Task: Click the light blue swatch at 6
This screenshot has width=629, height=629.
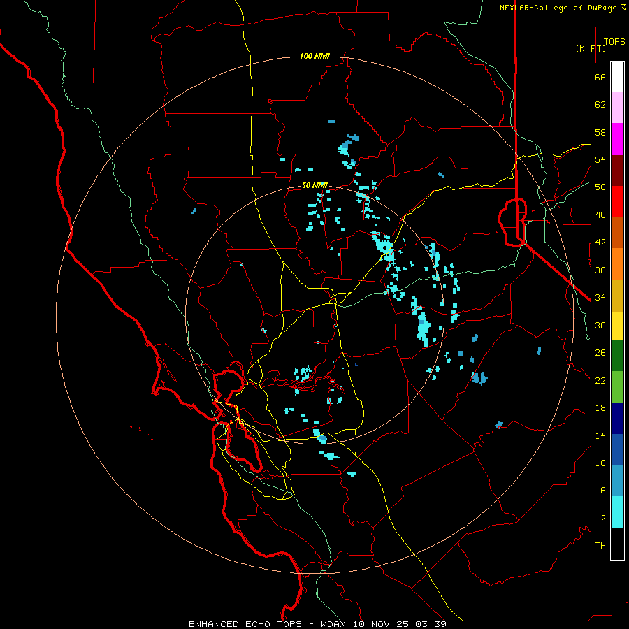Action: (x=617, y=481)
